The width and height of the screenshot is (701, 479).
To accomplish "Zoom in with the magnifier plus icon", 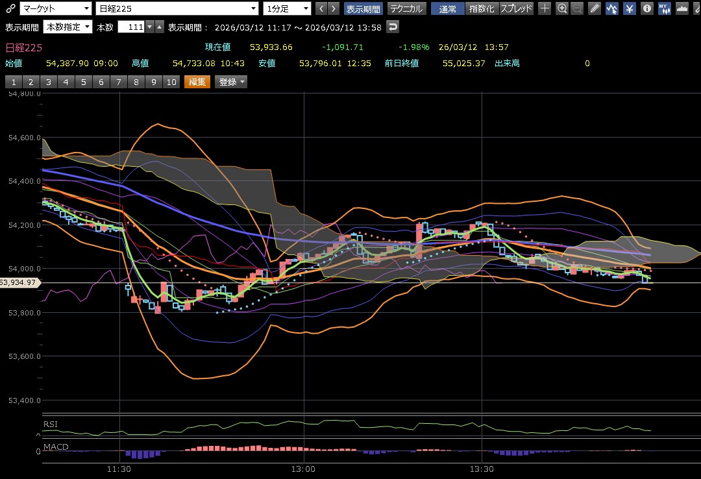I will (562, 8).
